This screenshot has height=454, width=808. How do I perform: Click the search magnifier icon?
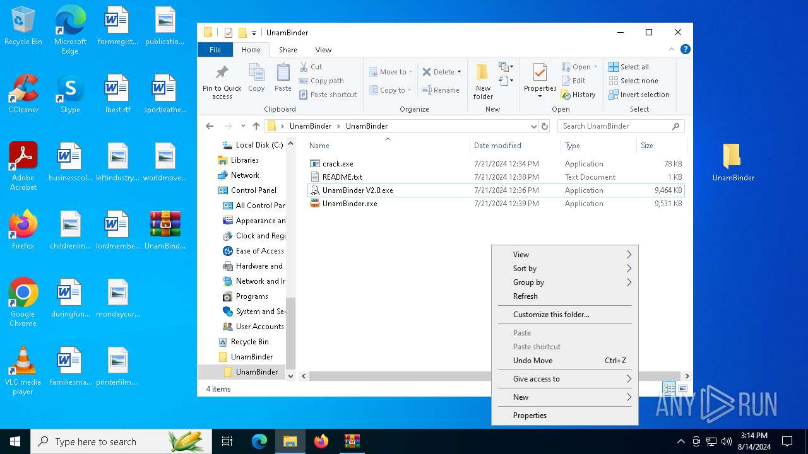[x=675, y=126]
